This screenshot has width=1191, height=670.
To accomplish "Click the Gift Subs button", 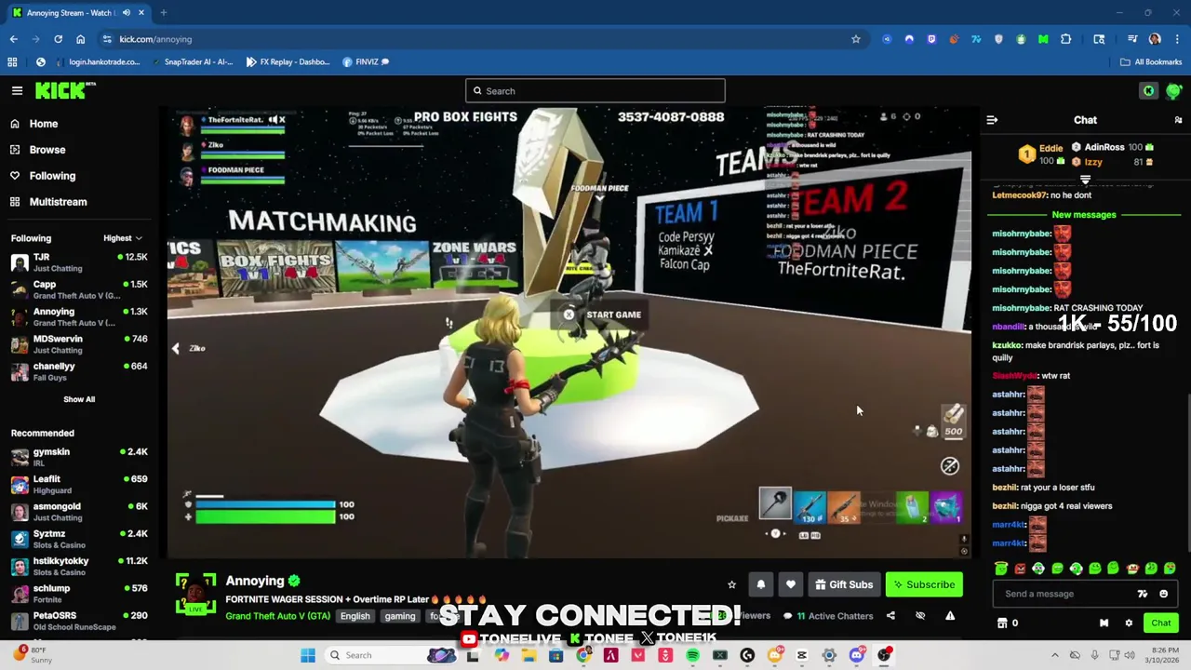I will pos(844,584).
